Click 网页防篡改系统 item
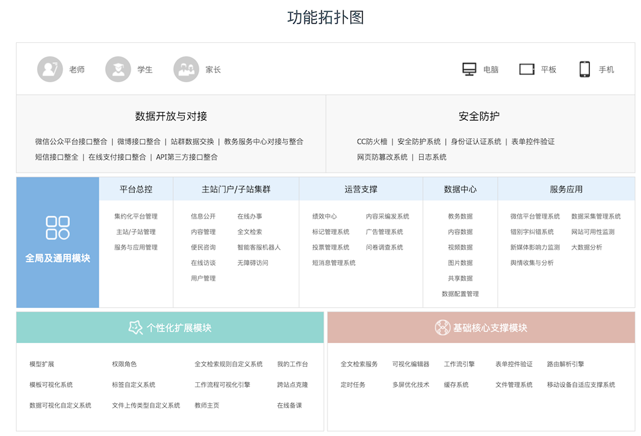The image size is (641, 436). (x=382, y=157)
